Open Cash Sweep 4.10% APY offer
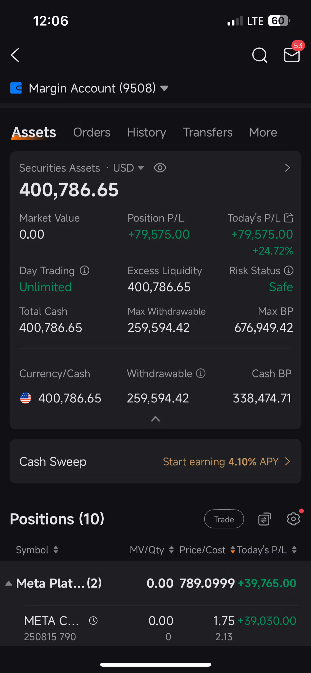Viewport: 311px width, 673px height. [155, 461]
